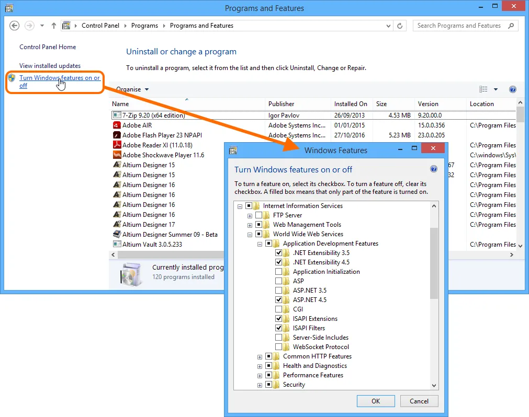Open the Organise dropdown menu
Screen dimensions: 529x417
click(x=132, y=89)
